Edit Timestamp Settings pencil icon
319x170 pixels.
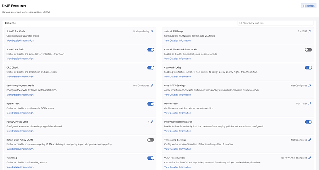pos(310,140)
